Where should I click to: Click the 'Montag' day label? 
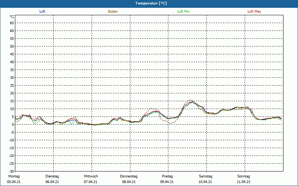click(x=14, y=176)
